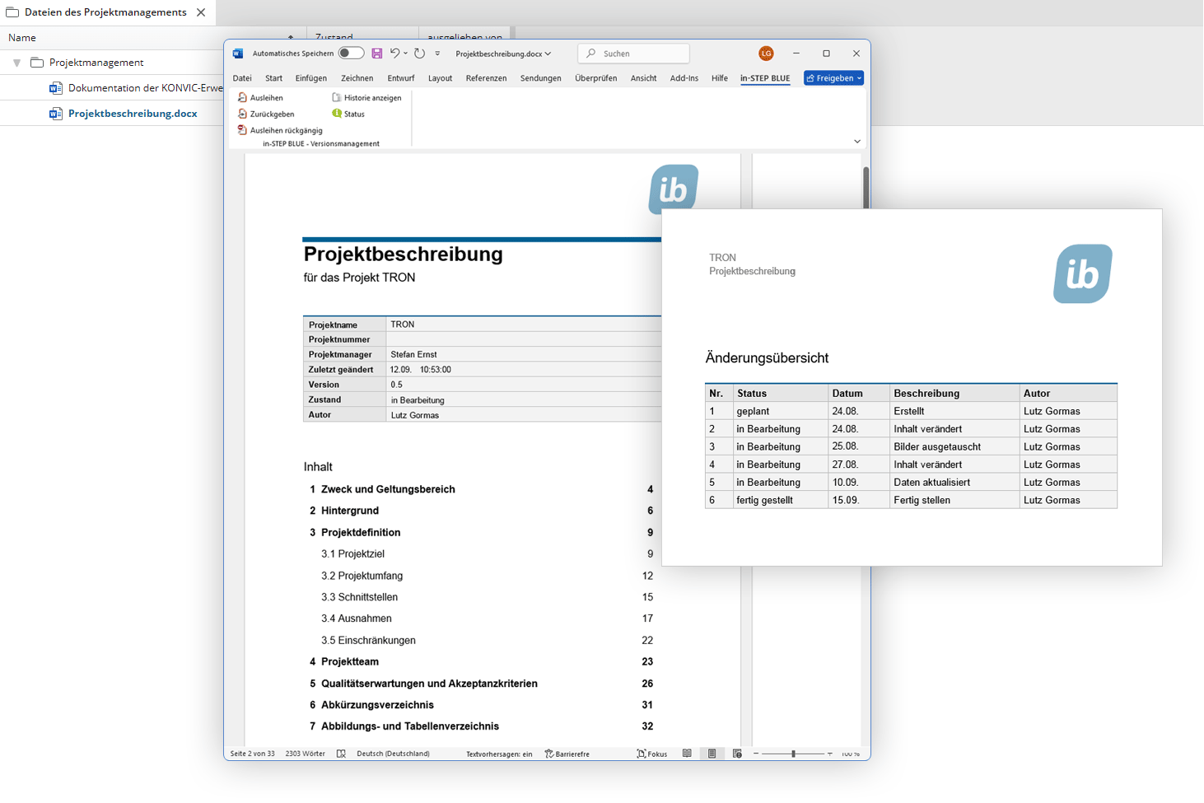
Task: Toggle the Automatisches Speichern switch
Action: 351,54
